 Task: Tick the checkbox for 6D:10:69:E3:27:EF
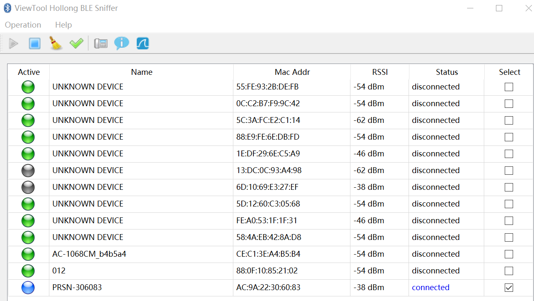pos(509,187)
